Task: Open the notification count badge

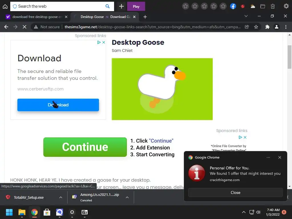Action: [x=284, y=212]
